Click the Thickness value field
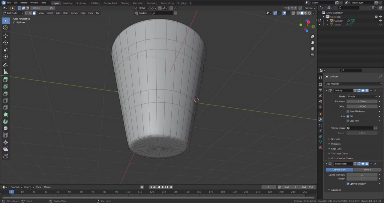The width and height of the screenshot is (384, 203). coord(361,101)
